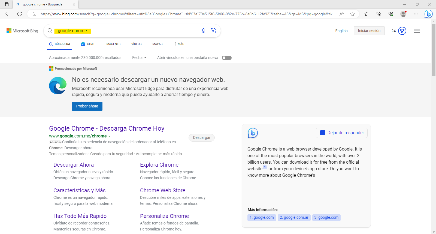436x234 pixels.
Task: Expand the www.google.com.mx/chrome URL arrow
Action: coord(109,136)
